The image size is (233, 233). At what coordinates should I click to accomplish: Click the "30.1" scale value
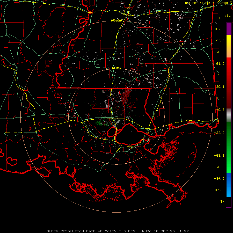220,87
